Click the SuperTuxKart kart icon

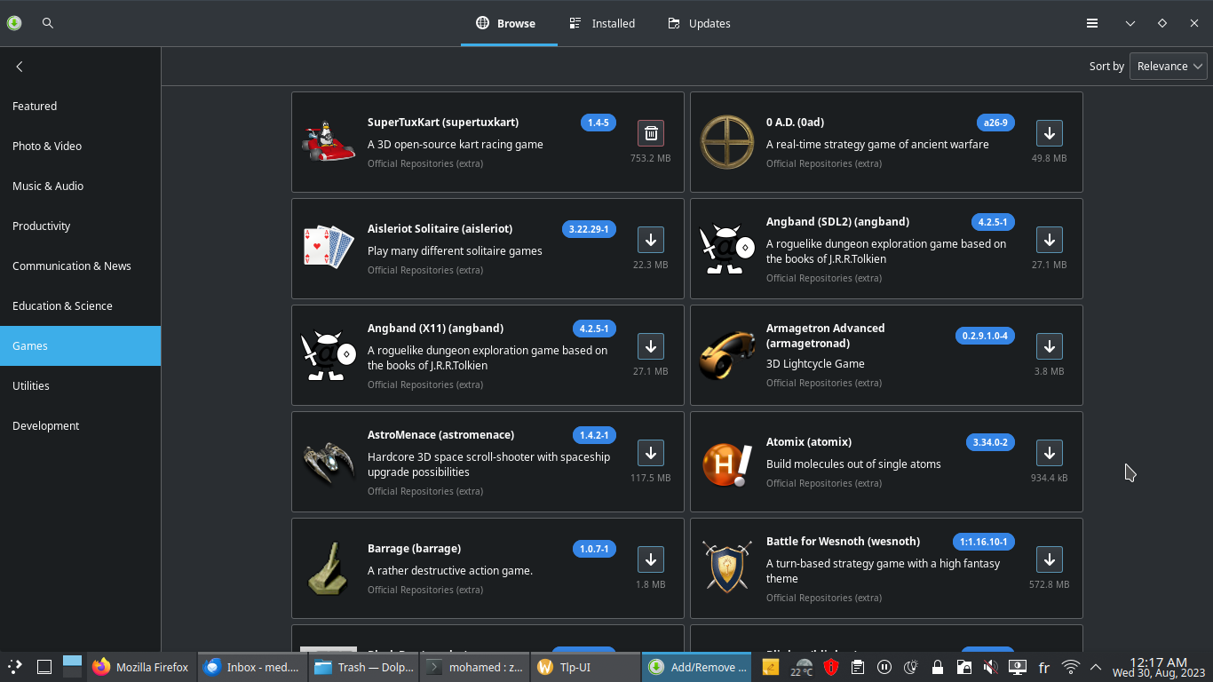pyautogui.click(x=329, y=142)
